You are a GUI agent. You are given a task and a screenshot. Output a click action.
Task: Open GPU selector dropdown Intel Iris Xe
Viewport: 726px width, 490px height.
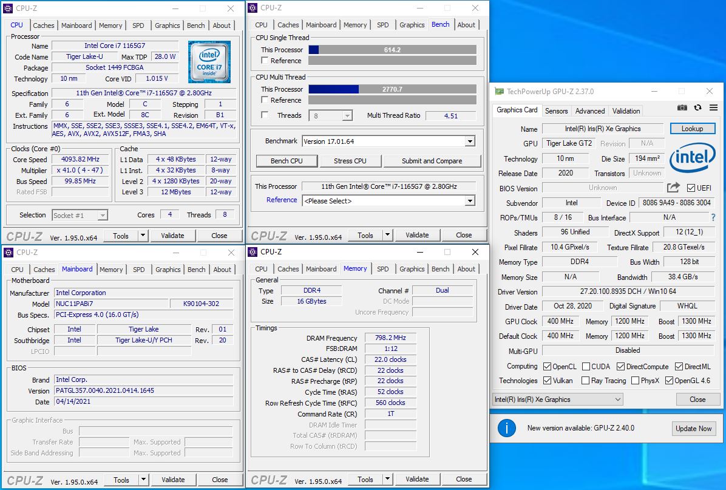(558, 399)
